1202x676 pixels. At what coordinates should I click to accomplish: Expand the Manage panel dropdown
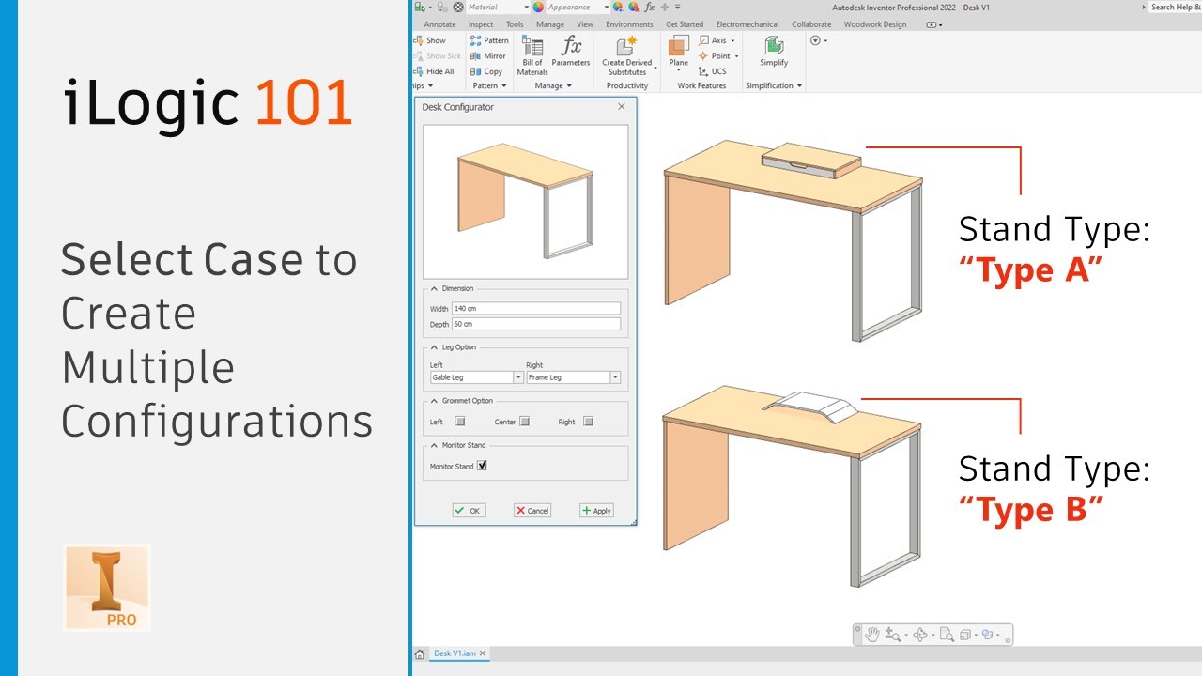[570, 85]
